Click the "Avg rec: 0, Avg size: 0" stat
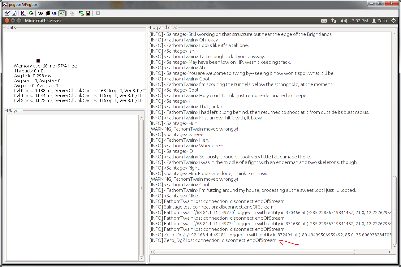The image size is (401, 267). point(36,86)
